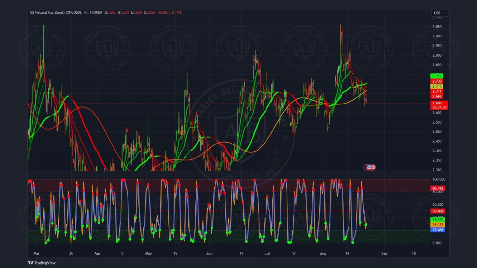This screenshot has width=477, height=268.
Task: Click the open value O2.655
Action: 110,12
